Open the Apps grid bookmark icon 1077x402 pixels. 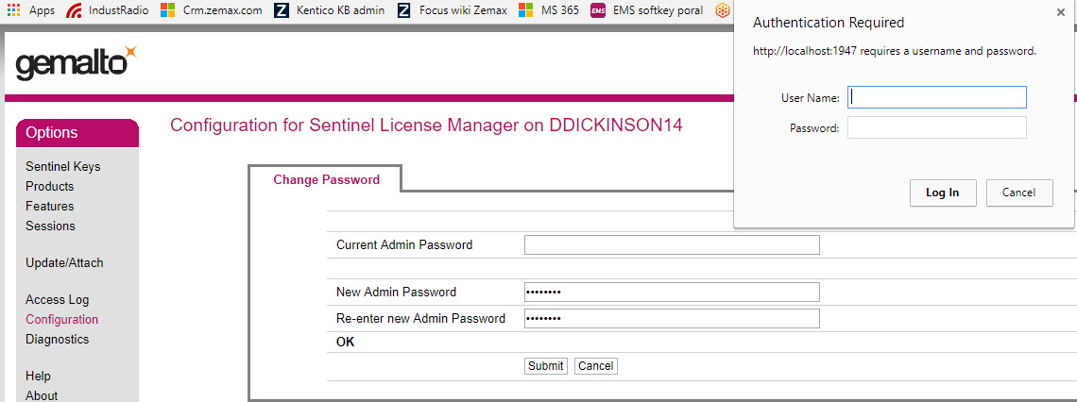[13, 10]
